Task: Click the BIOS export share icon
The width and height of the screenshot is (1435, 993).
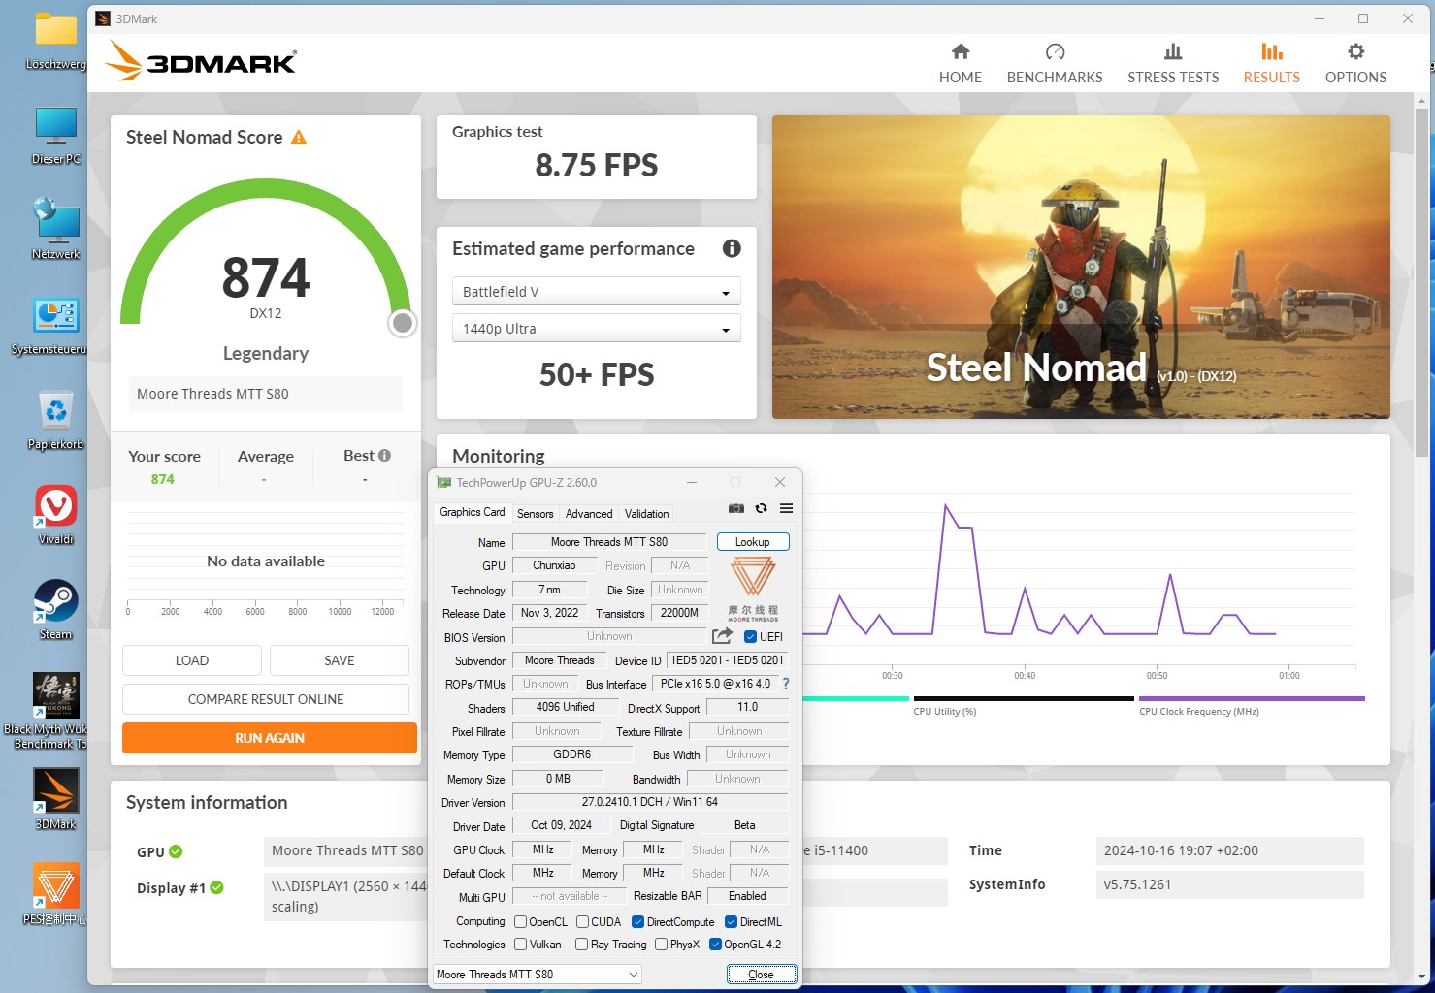Action: click(x=722, y=636)
